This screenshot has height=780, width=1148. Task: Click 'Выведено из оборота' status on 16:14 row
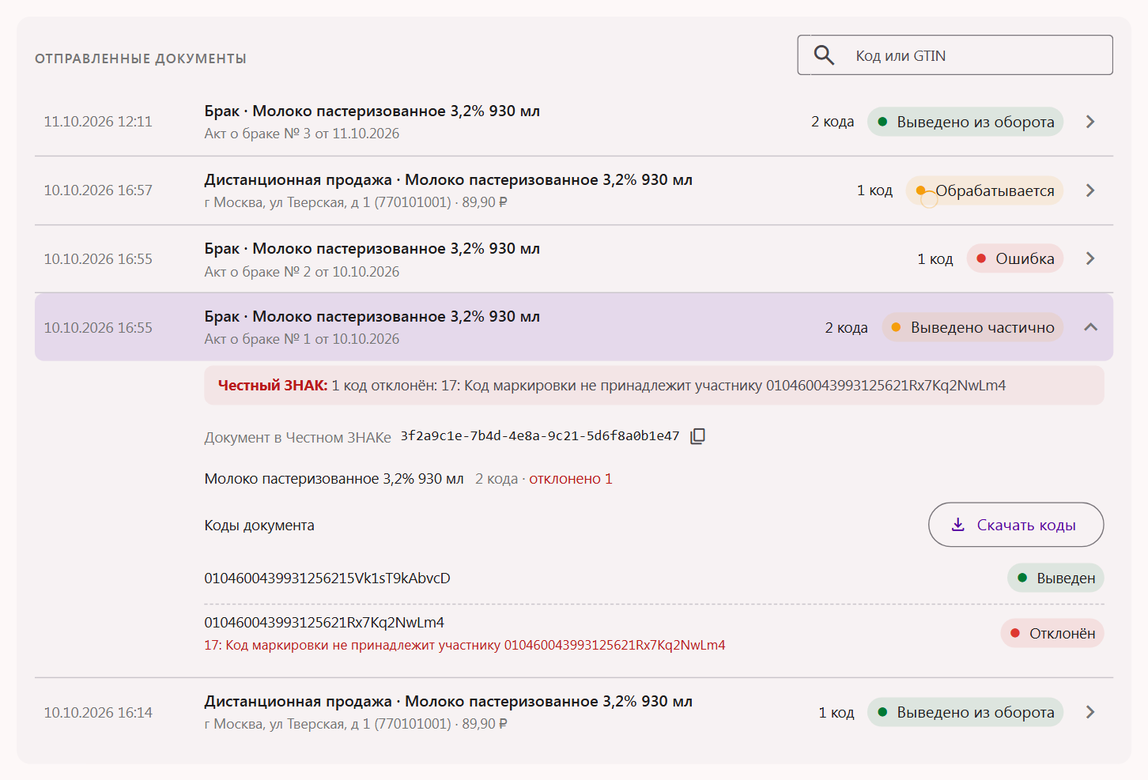click(965, 712)
